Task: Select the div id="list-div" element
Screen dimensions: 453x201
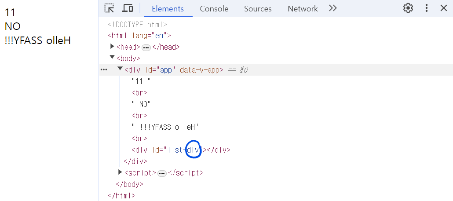Action: click(x=181, y=150)
